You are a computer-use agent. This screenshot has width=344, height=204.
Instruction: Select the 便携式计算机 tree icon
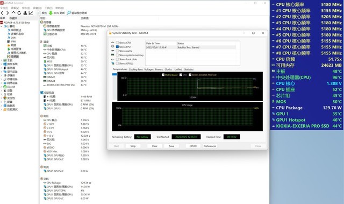pyautogui.click(x=9, y=53)
